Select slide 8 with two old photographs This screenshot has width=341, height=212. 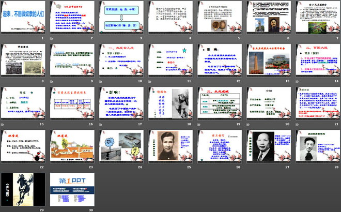(x=23, y=60)
